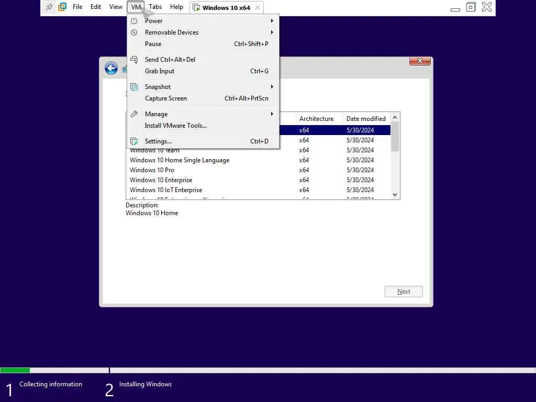Screen dimensions: 536x402
Task: Click the Snapshot icon in VM menu
Action: point(134,87)
